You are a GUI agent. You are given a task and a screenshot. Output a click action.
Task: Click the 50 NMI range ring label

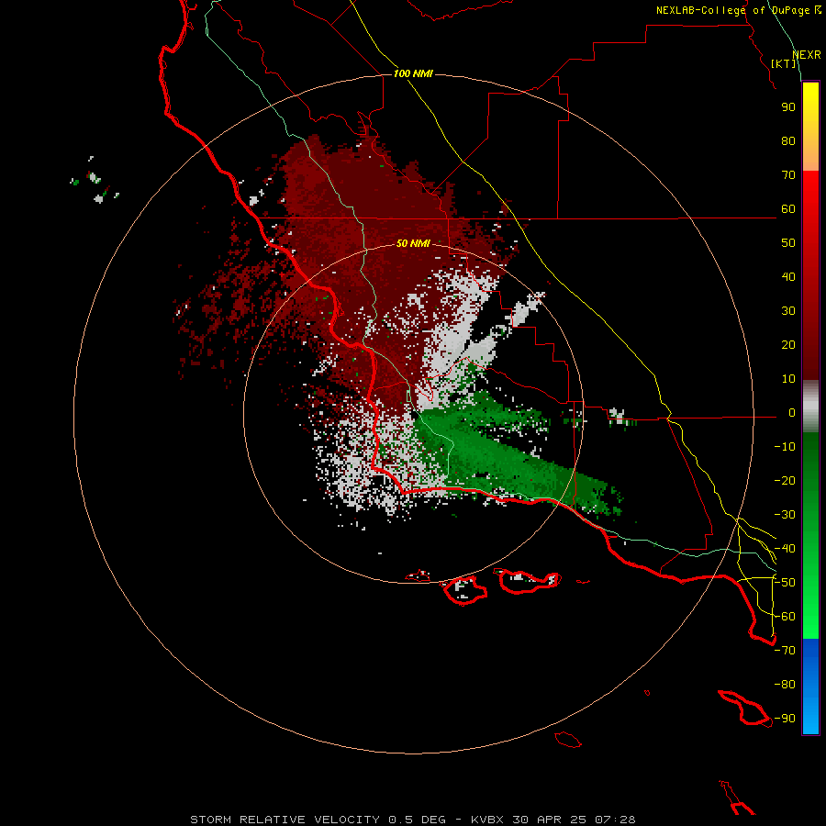[413, 243]
